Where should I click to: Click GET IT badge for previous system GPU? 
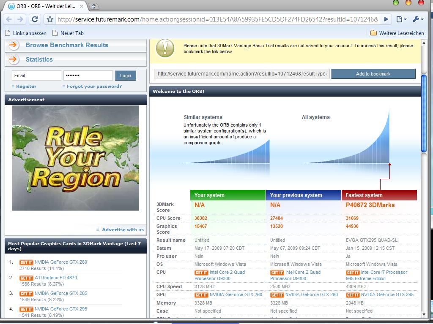pyautogui.click(x=277, y=295)
